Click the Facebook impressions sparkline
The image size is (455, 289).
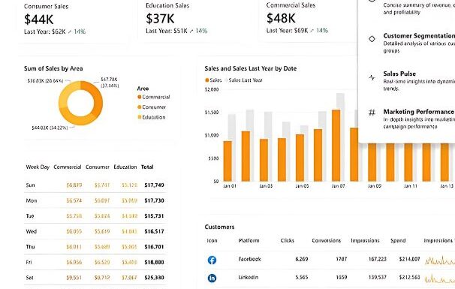pyautogui.click(x=440, y=260)
